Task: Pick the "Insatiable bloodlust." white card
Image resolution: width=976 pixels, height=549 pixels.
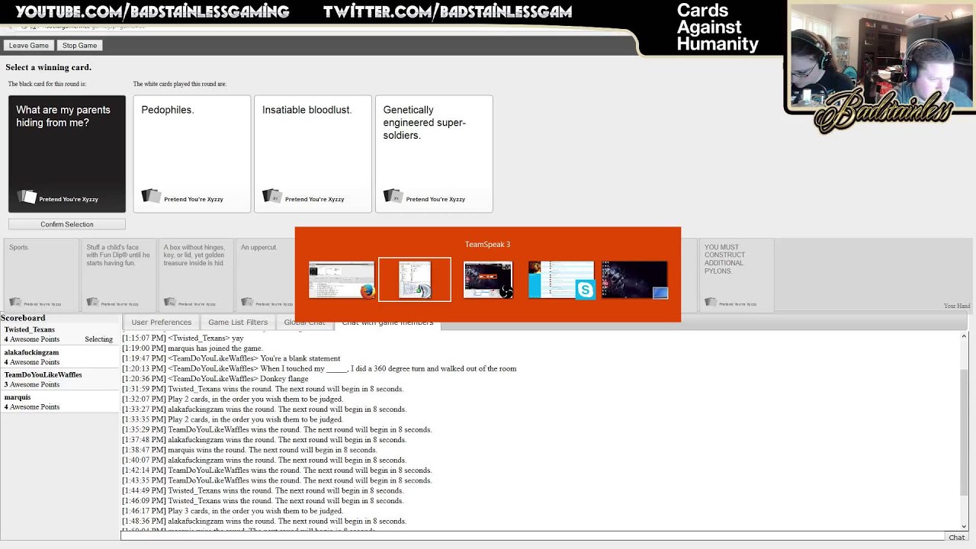Action: (x=313, y=154)
